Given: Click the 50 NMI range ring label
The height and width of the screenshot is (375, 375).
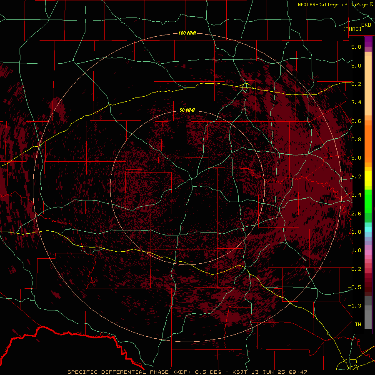Looking at the screenshot, I should 187,110.
